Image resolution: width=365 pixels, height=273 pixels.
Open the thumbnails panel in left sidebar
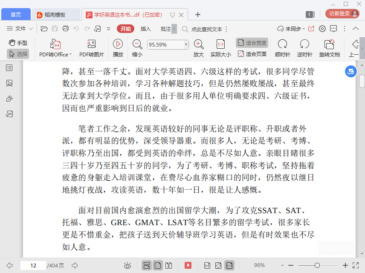point(9,83)
